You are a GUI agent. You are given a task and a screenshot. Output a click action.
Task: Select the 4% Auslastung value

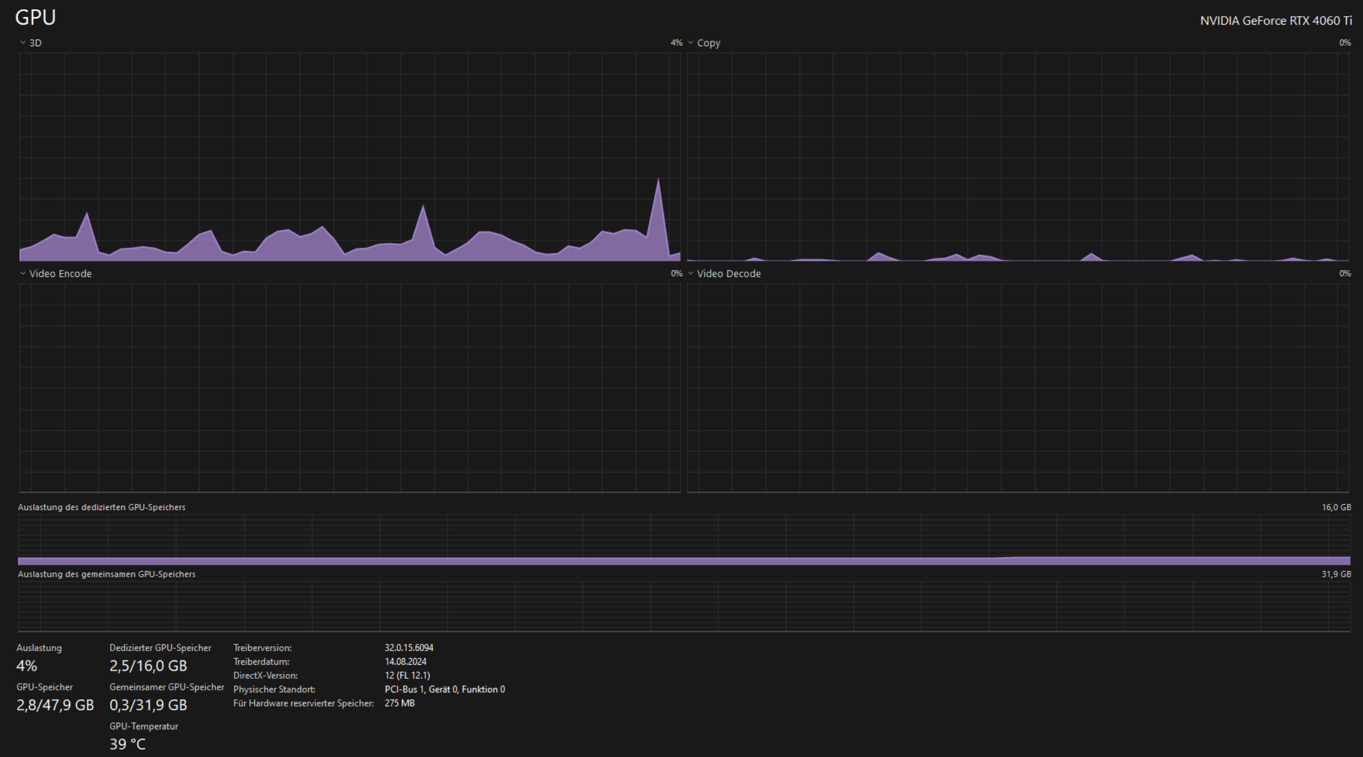(27, 666)
